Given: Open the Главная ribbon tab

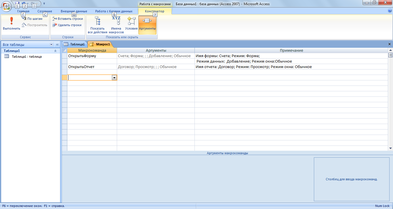Looking at the screenshot, I should pyautogui.click(x=23, y=11).
